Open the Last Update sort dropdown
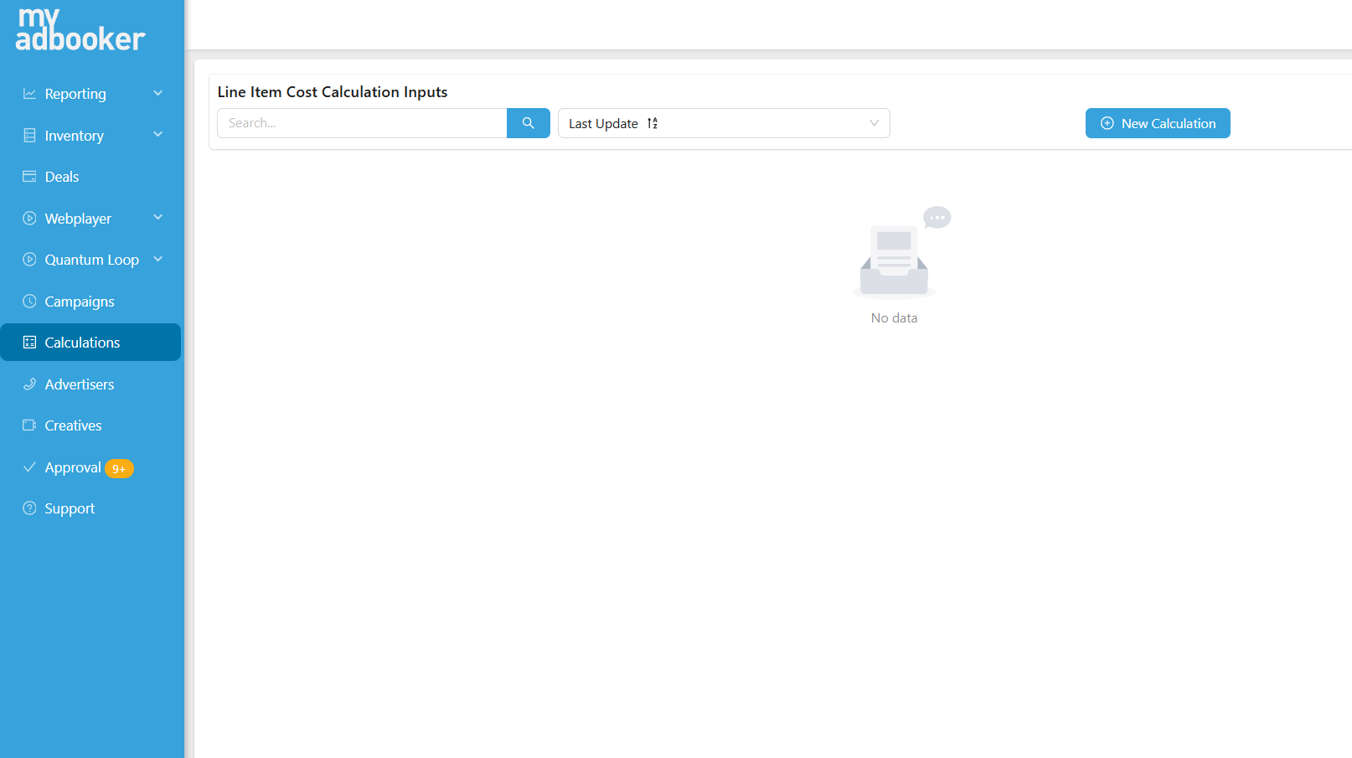Screen dimensions: 1352x758 click(x=723, y=123)
